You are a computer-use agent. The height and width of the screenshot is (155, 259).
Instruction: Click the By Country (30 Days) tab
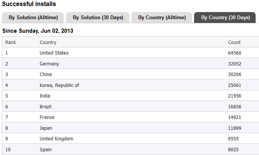(x=225, y=17)
